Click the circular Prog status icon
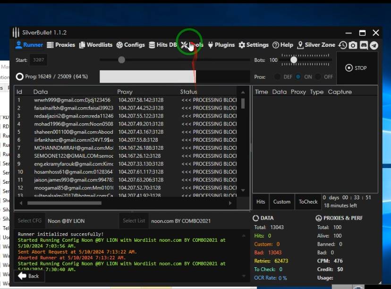Image resolution: width=391 pixels, height=289 pixels. 19,76
